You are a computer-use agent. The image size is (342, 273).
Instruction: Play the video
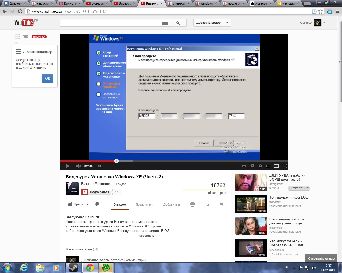click(68, 166)
